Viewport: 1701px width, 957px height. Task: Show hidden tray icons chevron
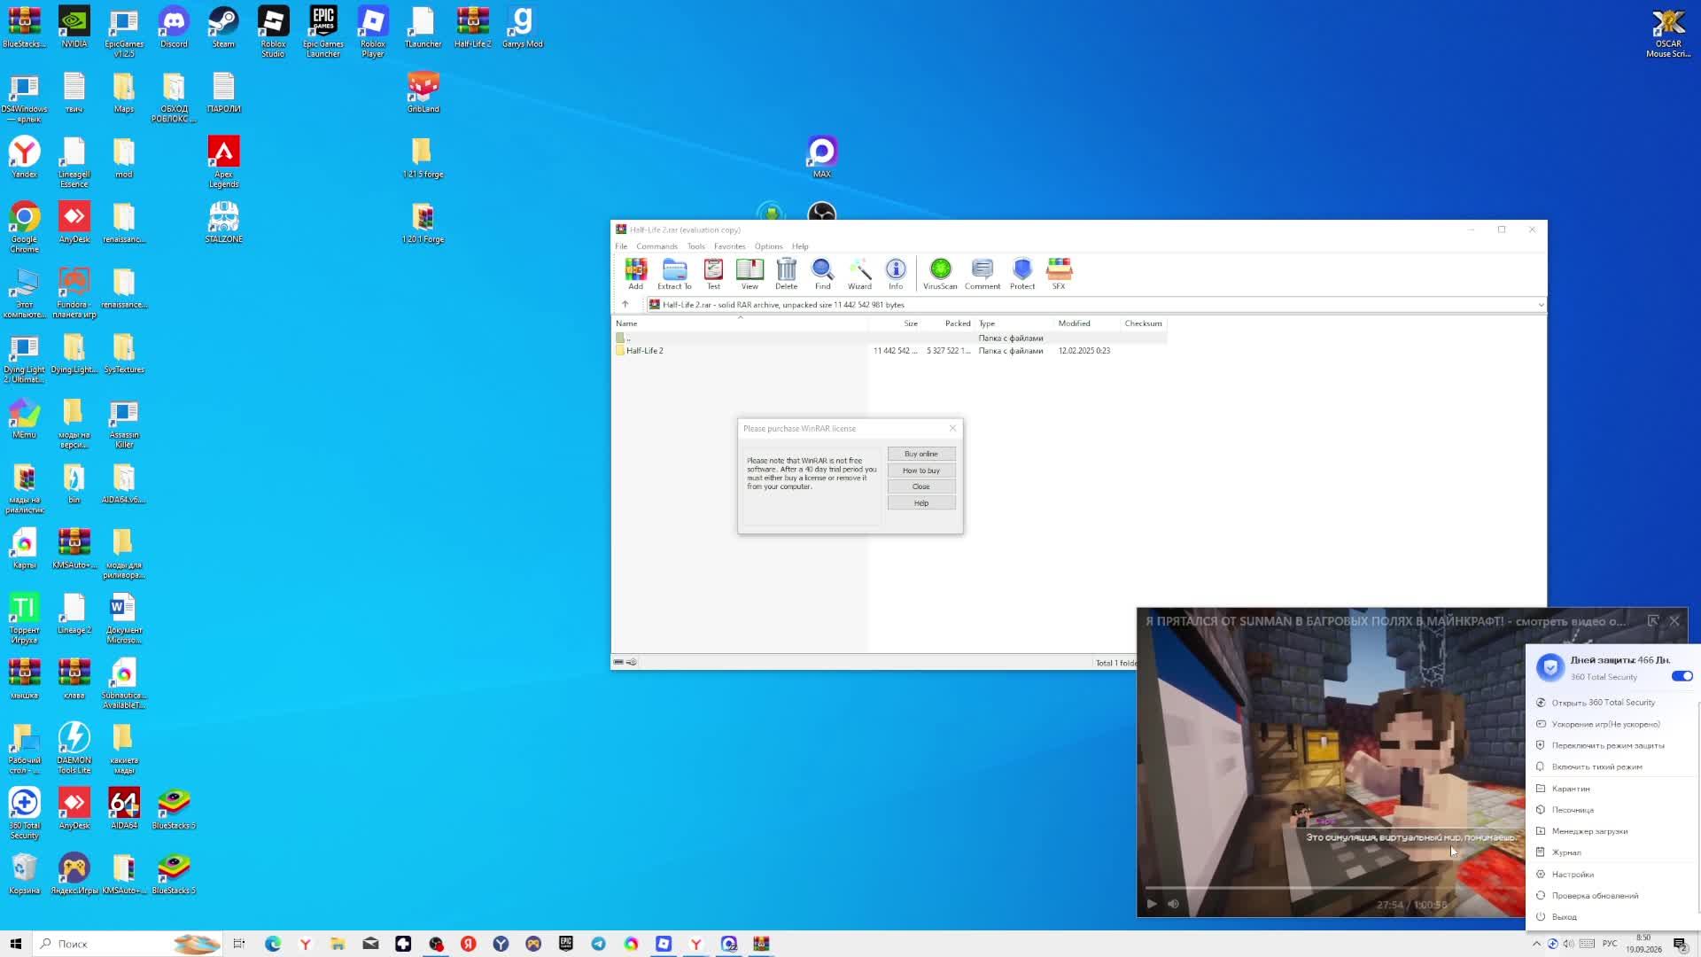pyautogui.click(x=1537, y=944)
